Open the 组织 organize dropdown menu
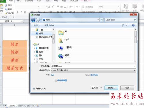144x108 pixels. pyautogui.click(x=37, y=25)
